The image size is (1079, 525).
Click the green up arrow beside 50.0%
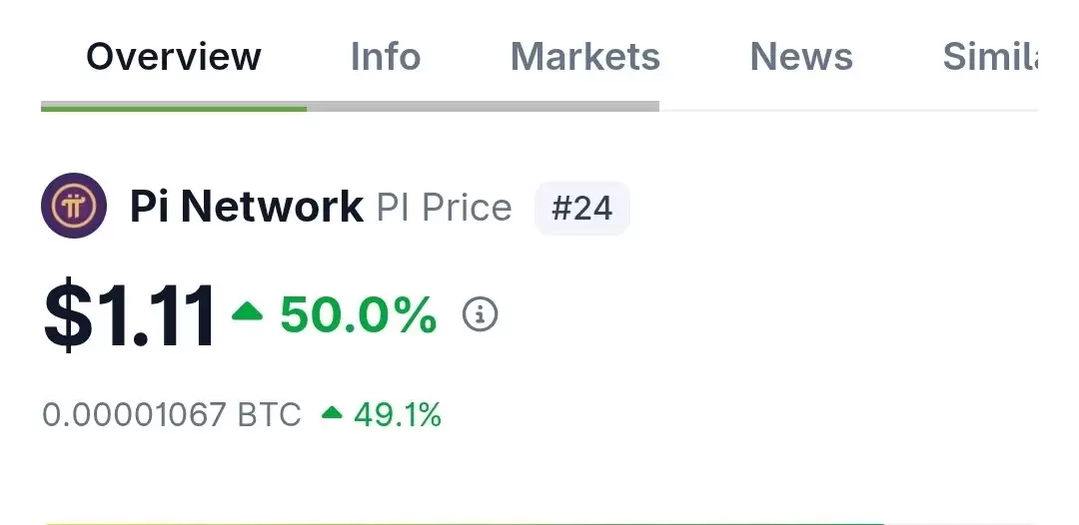(x=248, y=312)
